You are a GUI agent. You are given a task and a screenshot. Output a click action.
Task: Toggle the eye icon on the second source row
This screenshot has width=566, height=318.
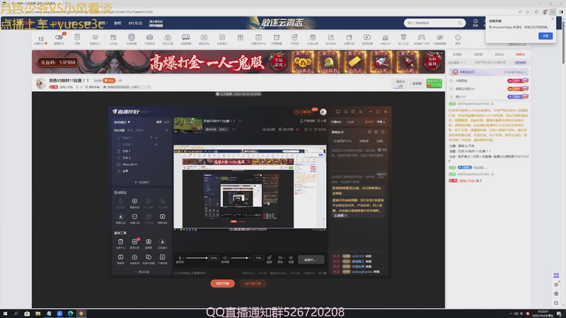[156, 144]
